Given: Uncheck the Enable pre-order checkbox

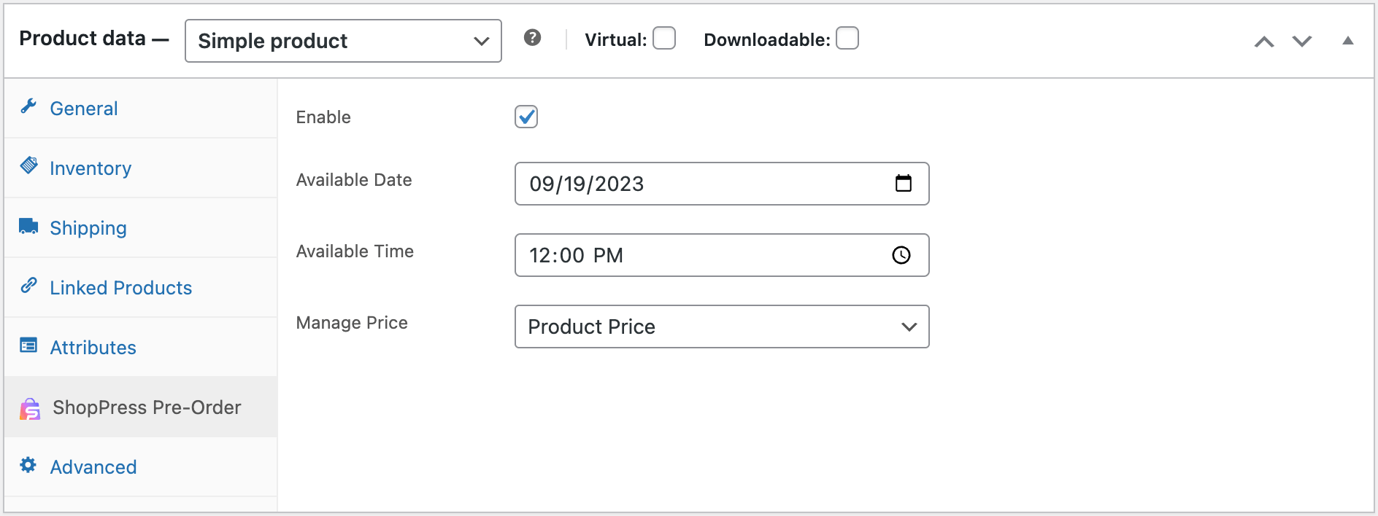Looking at the screenshot, I should click(x=526, y=117).
